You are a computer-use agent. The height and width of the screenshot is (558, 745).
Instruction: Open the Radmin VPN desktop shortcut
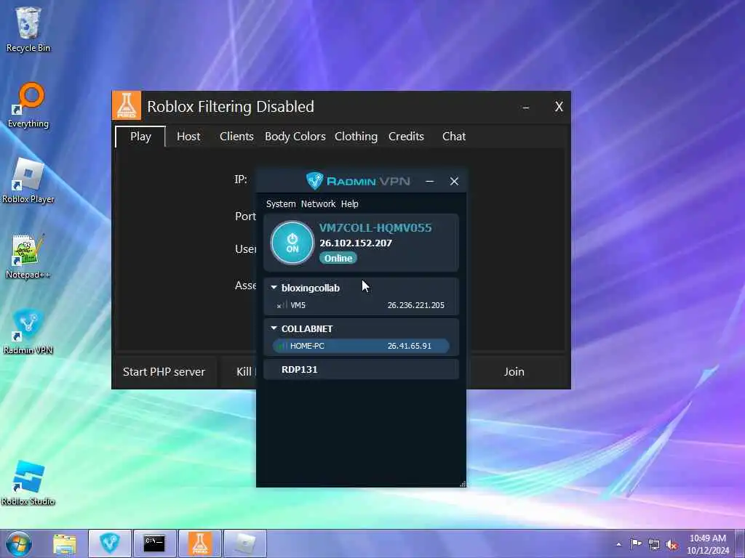(x=28, y=331)
